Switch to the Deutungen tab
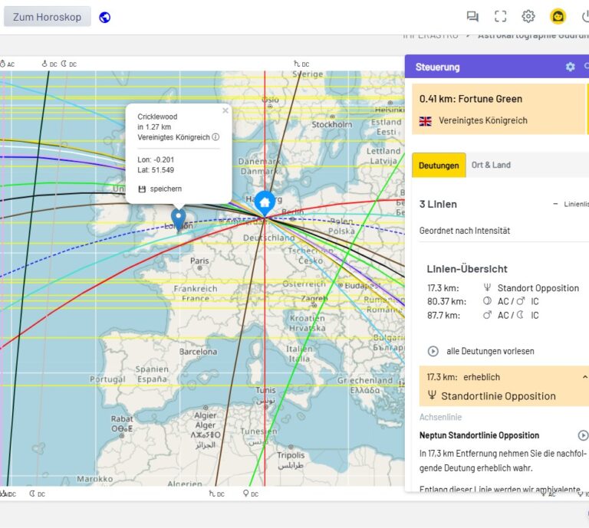The width and height of the screenshot is (589, 528). pos(439,165)
